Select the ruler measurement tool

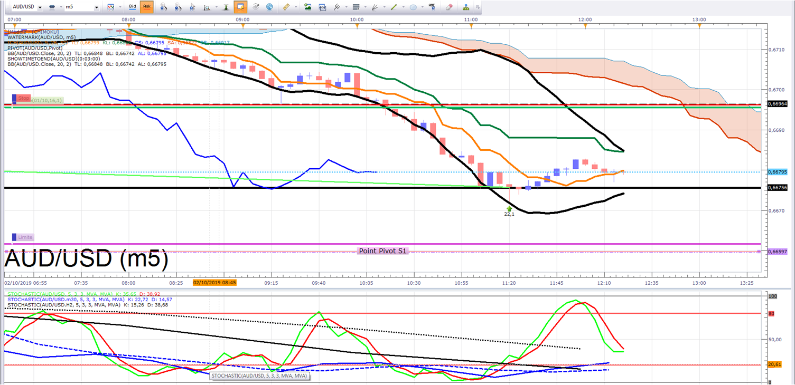click(286, 7)
